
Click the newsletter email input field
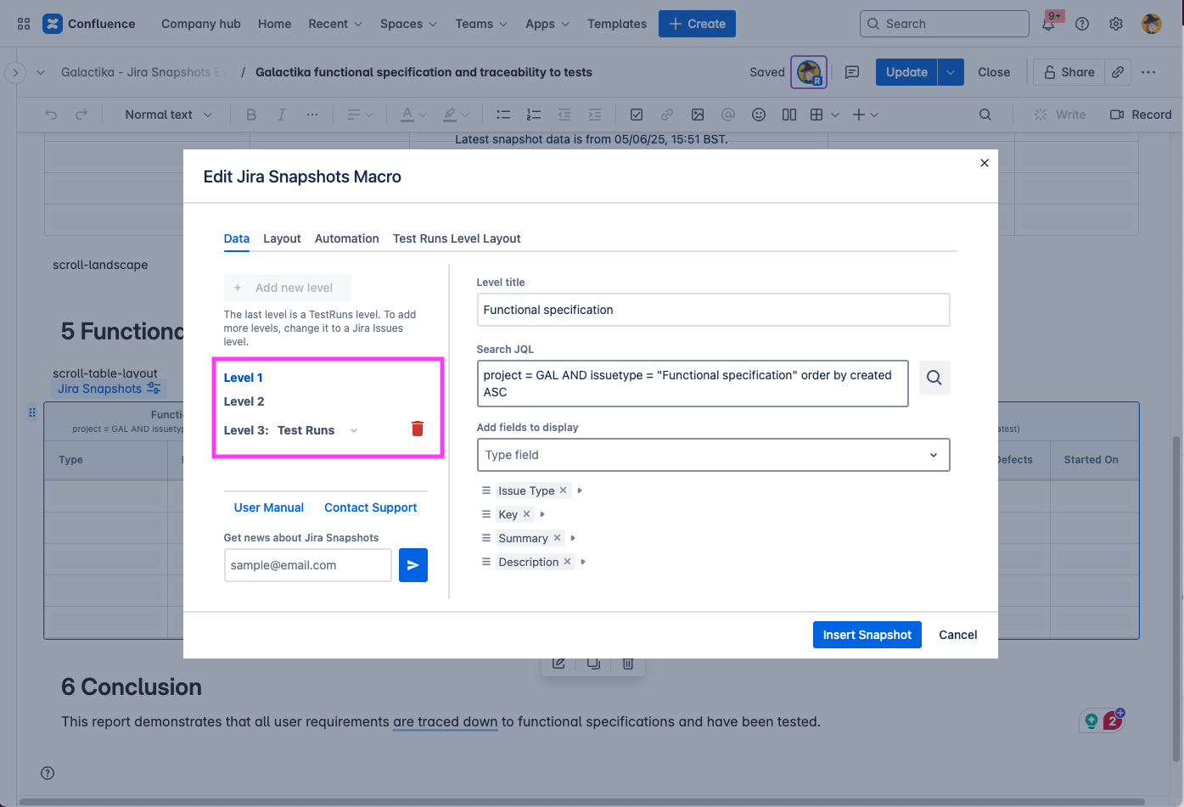click(x=307, y=565)
